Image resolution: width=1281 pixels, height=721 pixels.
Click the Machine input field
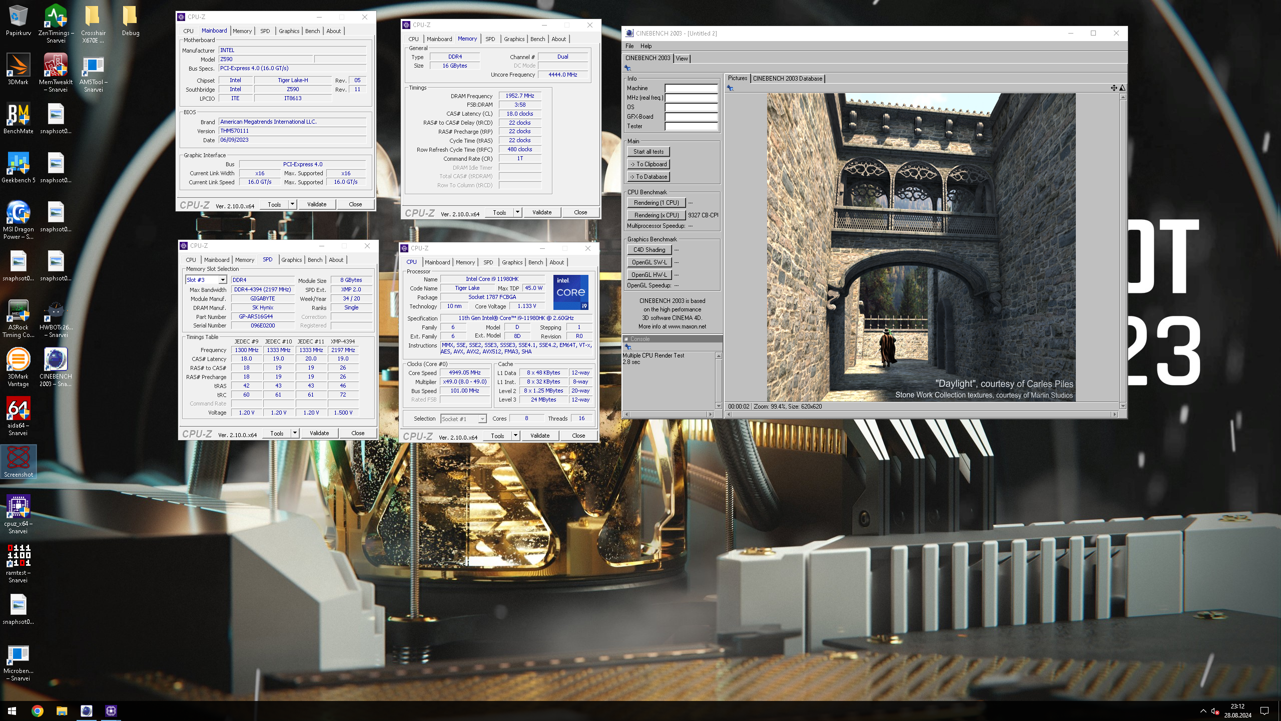pyautogui.click(x=691, y=88)
